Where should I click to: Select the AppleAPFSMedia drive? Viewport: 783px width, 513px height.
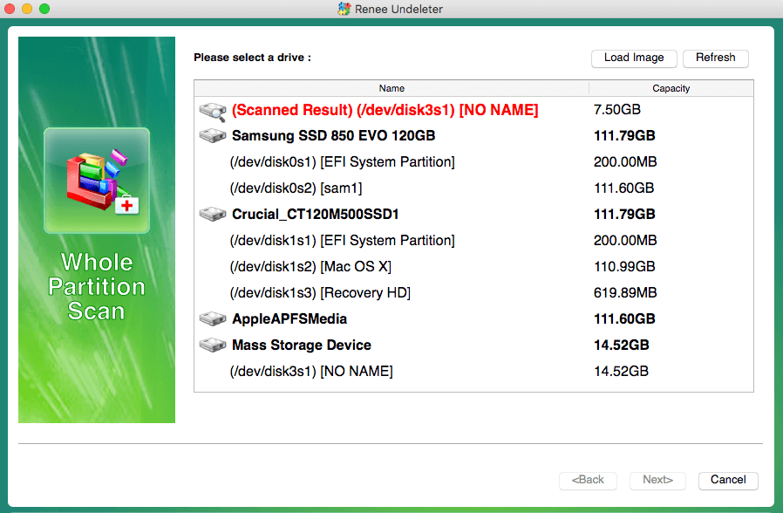click(289, 318)
